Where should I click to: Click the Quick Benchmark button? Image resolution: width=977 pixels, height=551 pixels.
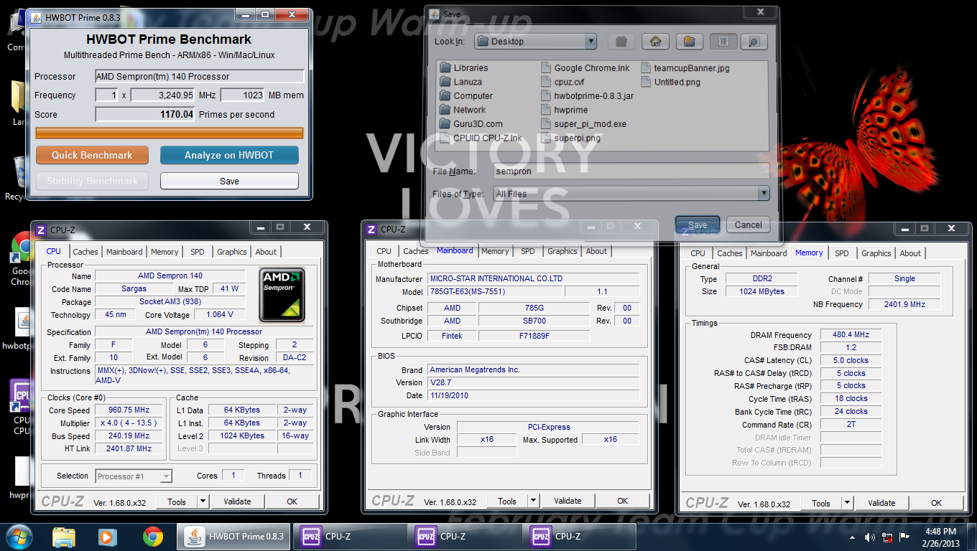click(92, 155)
